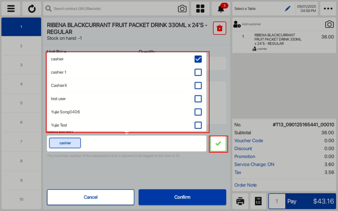Check the test user checkbox

click(x=198, y=99)
